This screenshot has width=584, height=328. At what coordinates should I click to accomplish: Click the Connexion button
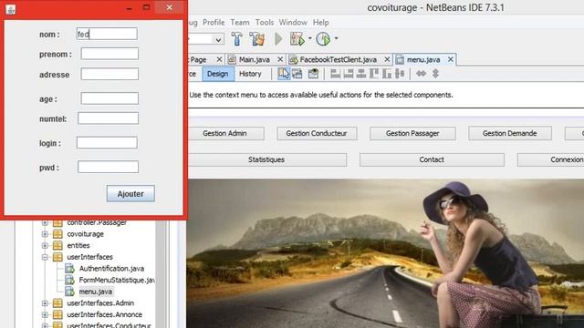coord(550,159)
